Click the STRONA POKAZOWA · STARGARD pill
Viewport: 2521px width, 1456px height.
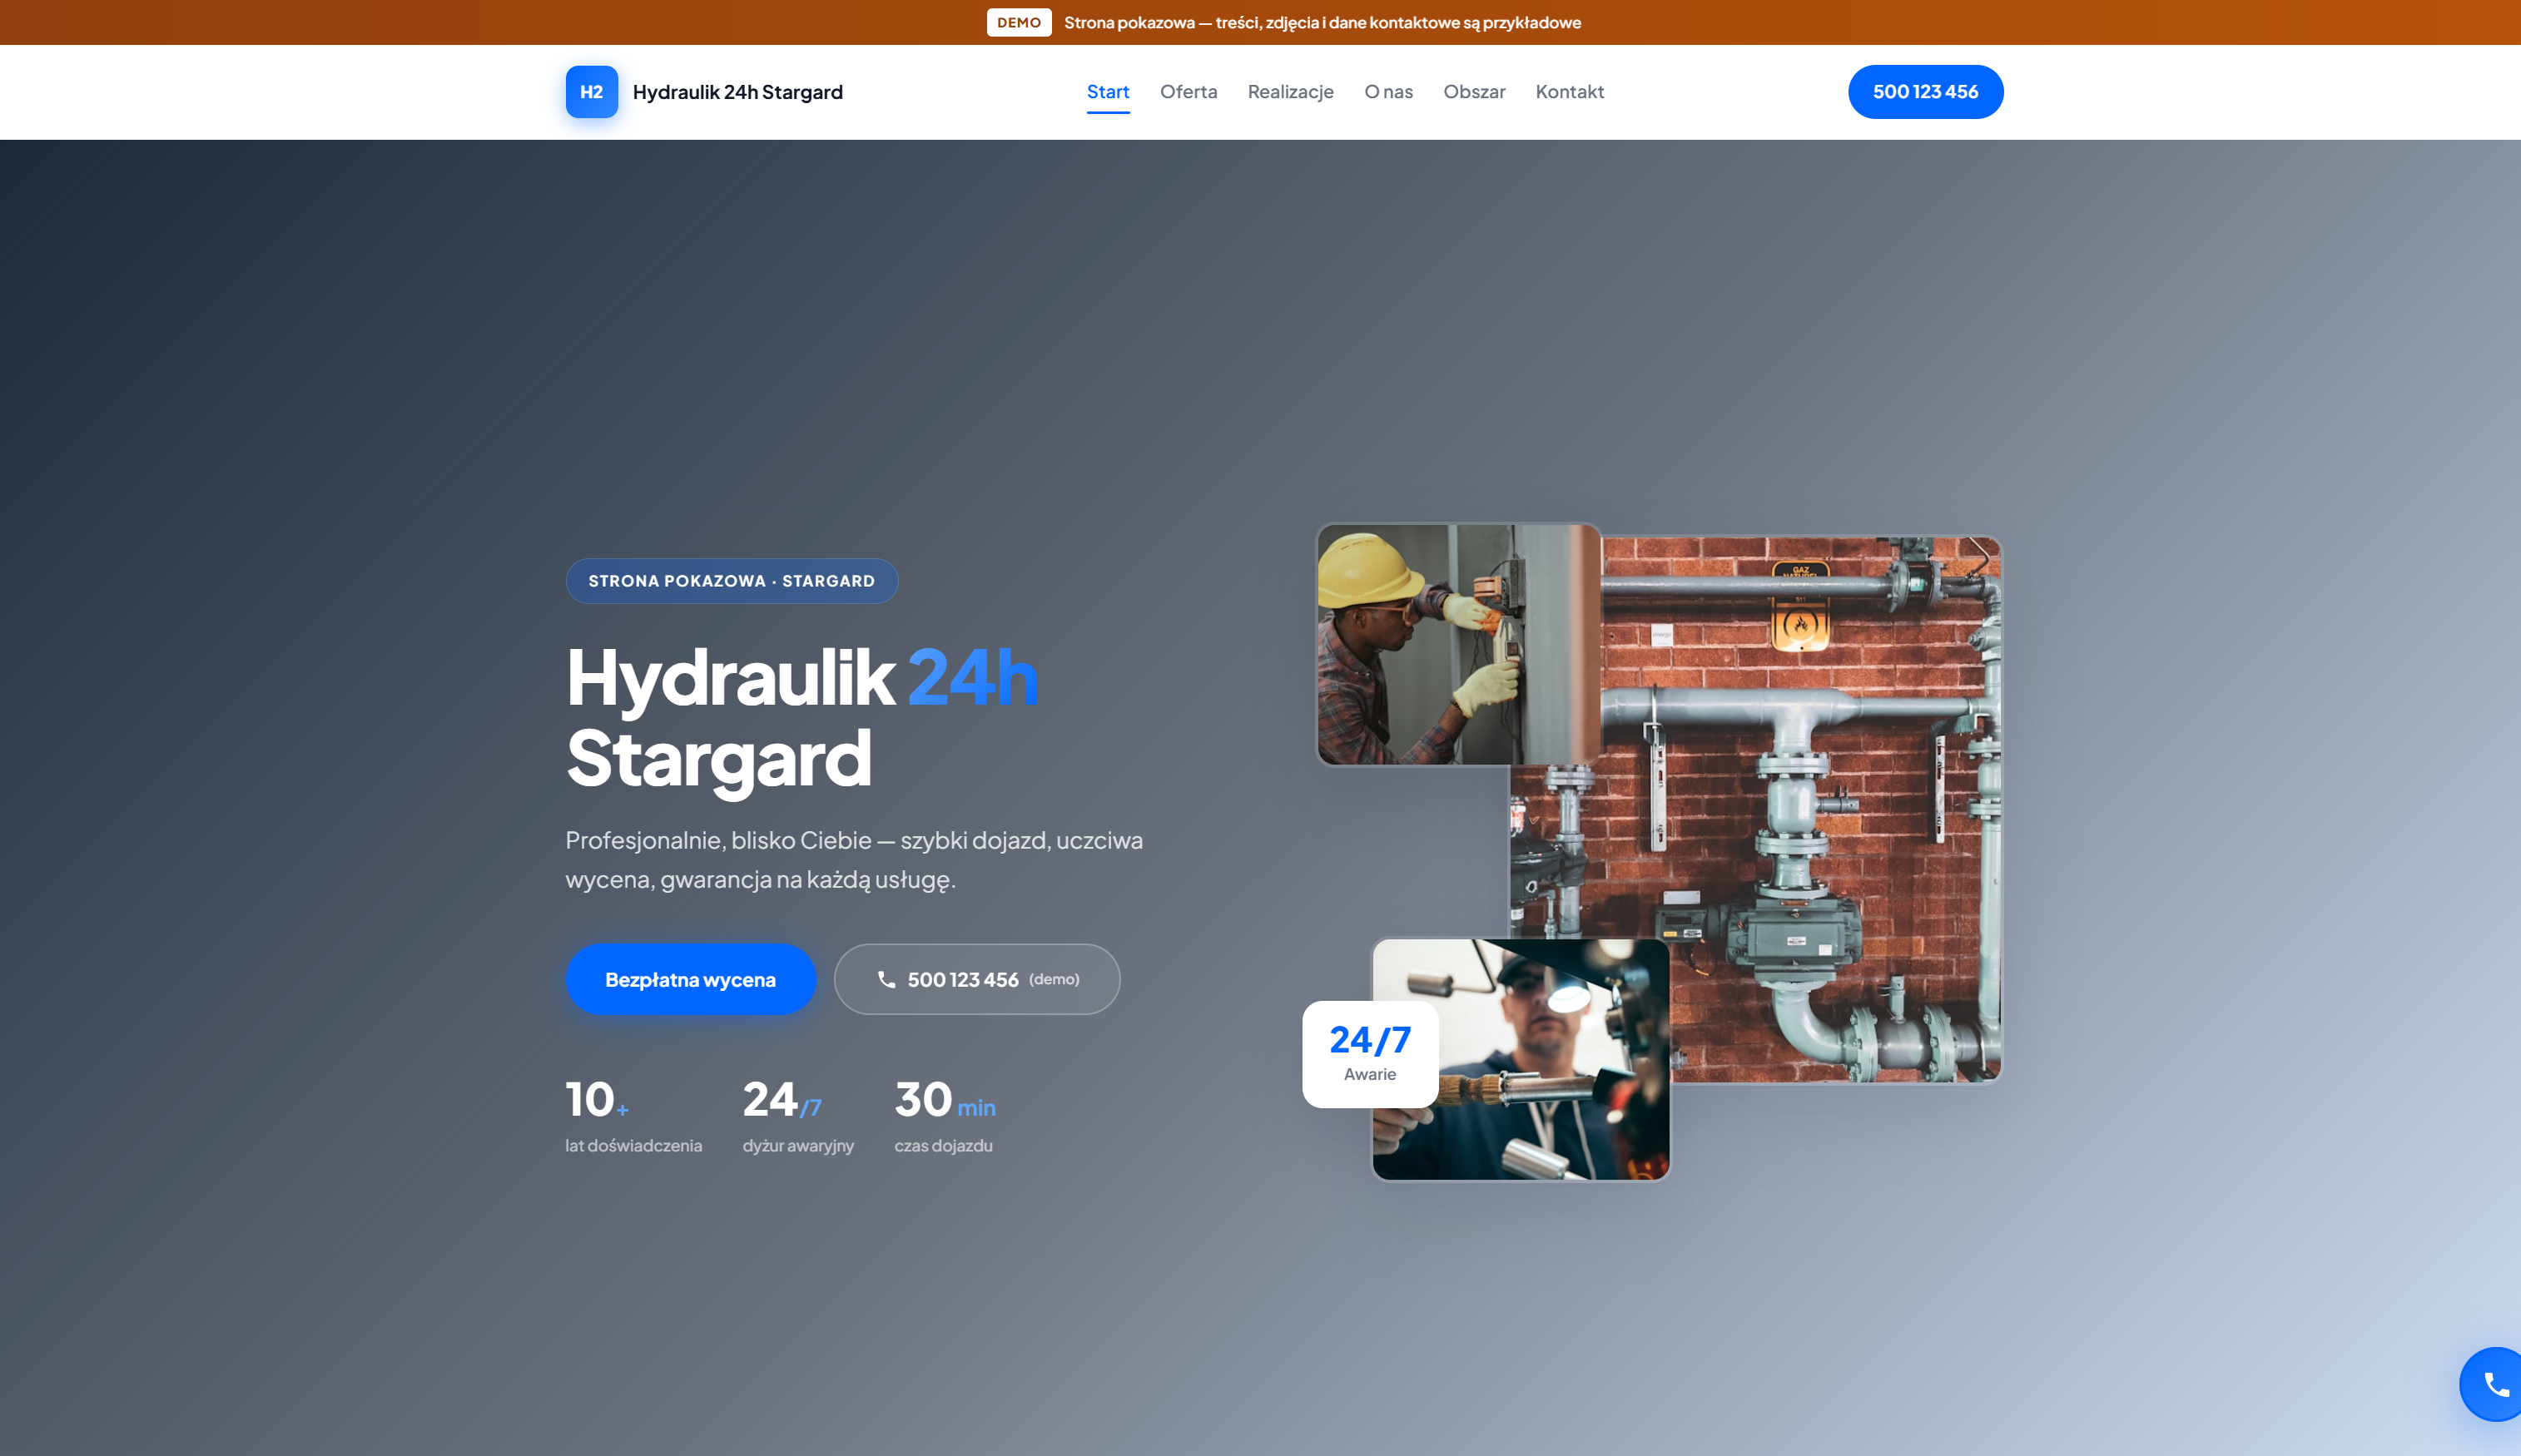pos(732,581)
